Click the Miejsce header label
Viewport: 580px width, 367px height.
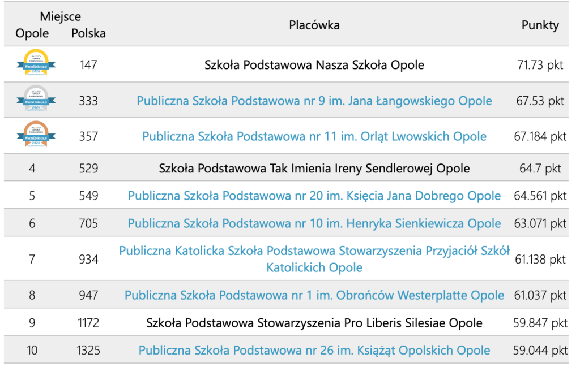pos(61,17)
